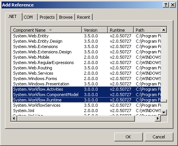Open the COM tab

click(30, 17)
